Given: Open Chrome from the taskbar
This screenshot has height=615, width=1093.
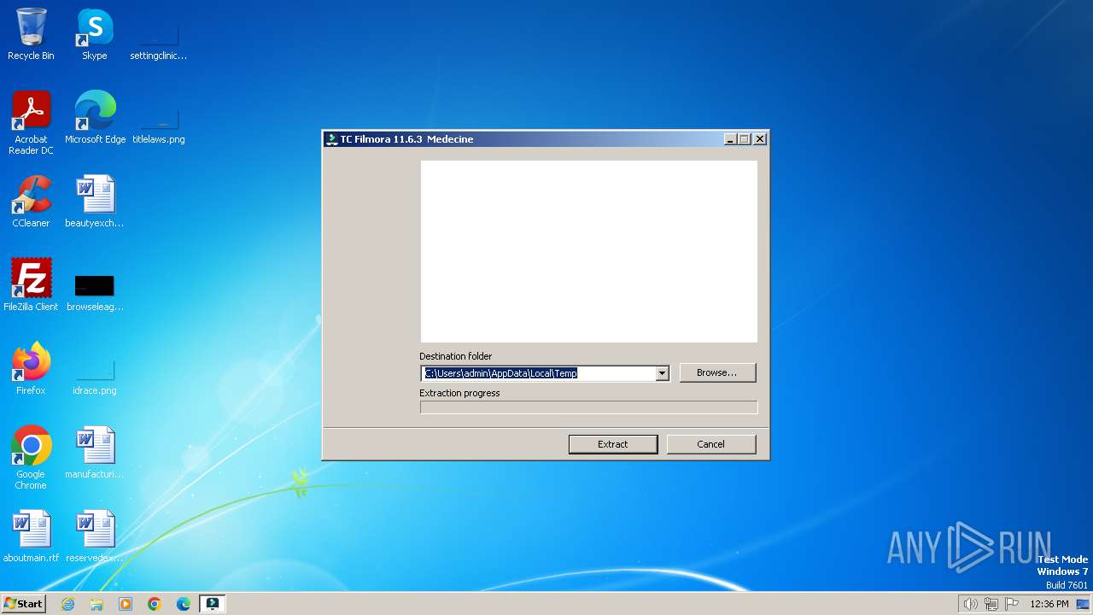Looking at the screenshot, I should [155, 604].
